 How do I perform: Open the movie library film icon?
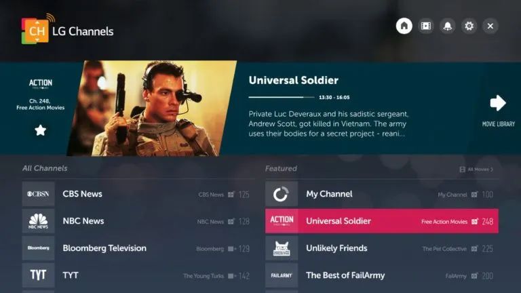[x=425, y=26]
